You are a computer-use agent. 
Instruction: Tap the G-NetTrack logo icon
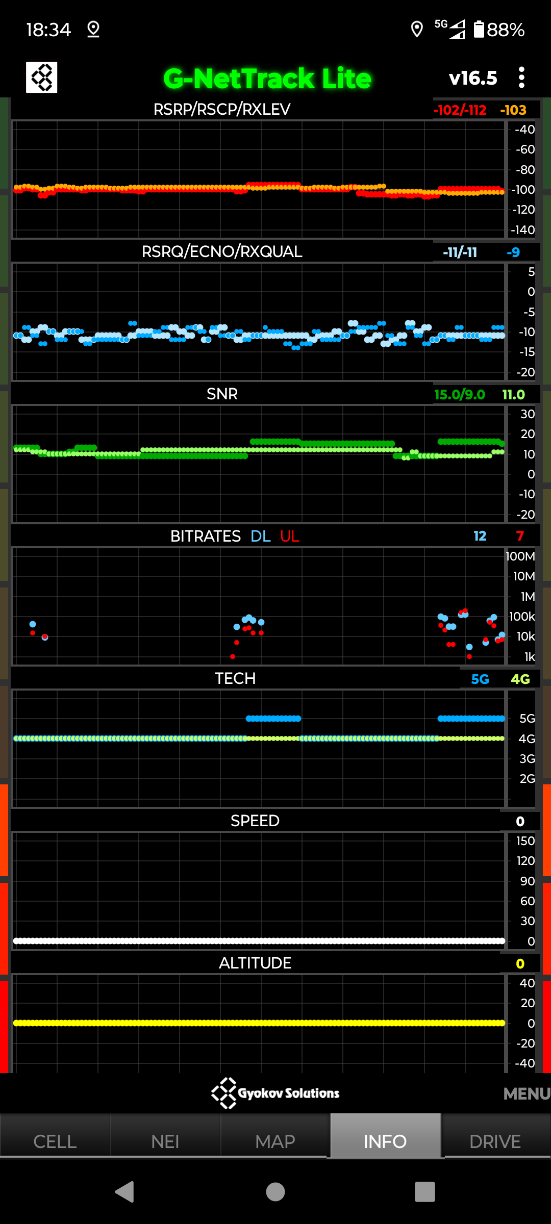point(41,78)
